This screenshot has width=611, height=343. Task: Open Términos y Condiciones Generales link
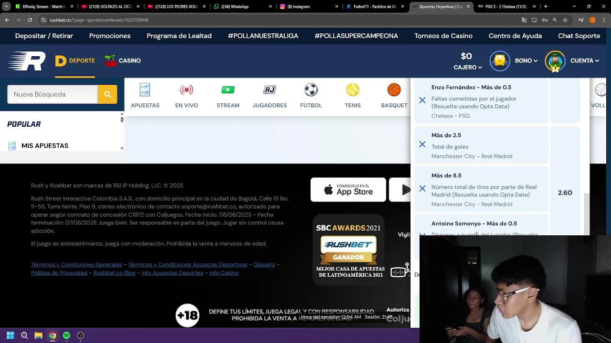(76, 264)
